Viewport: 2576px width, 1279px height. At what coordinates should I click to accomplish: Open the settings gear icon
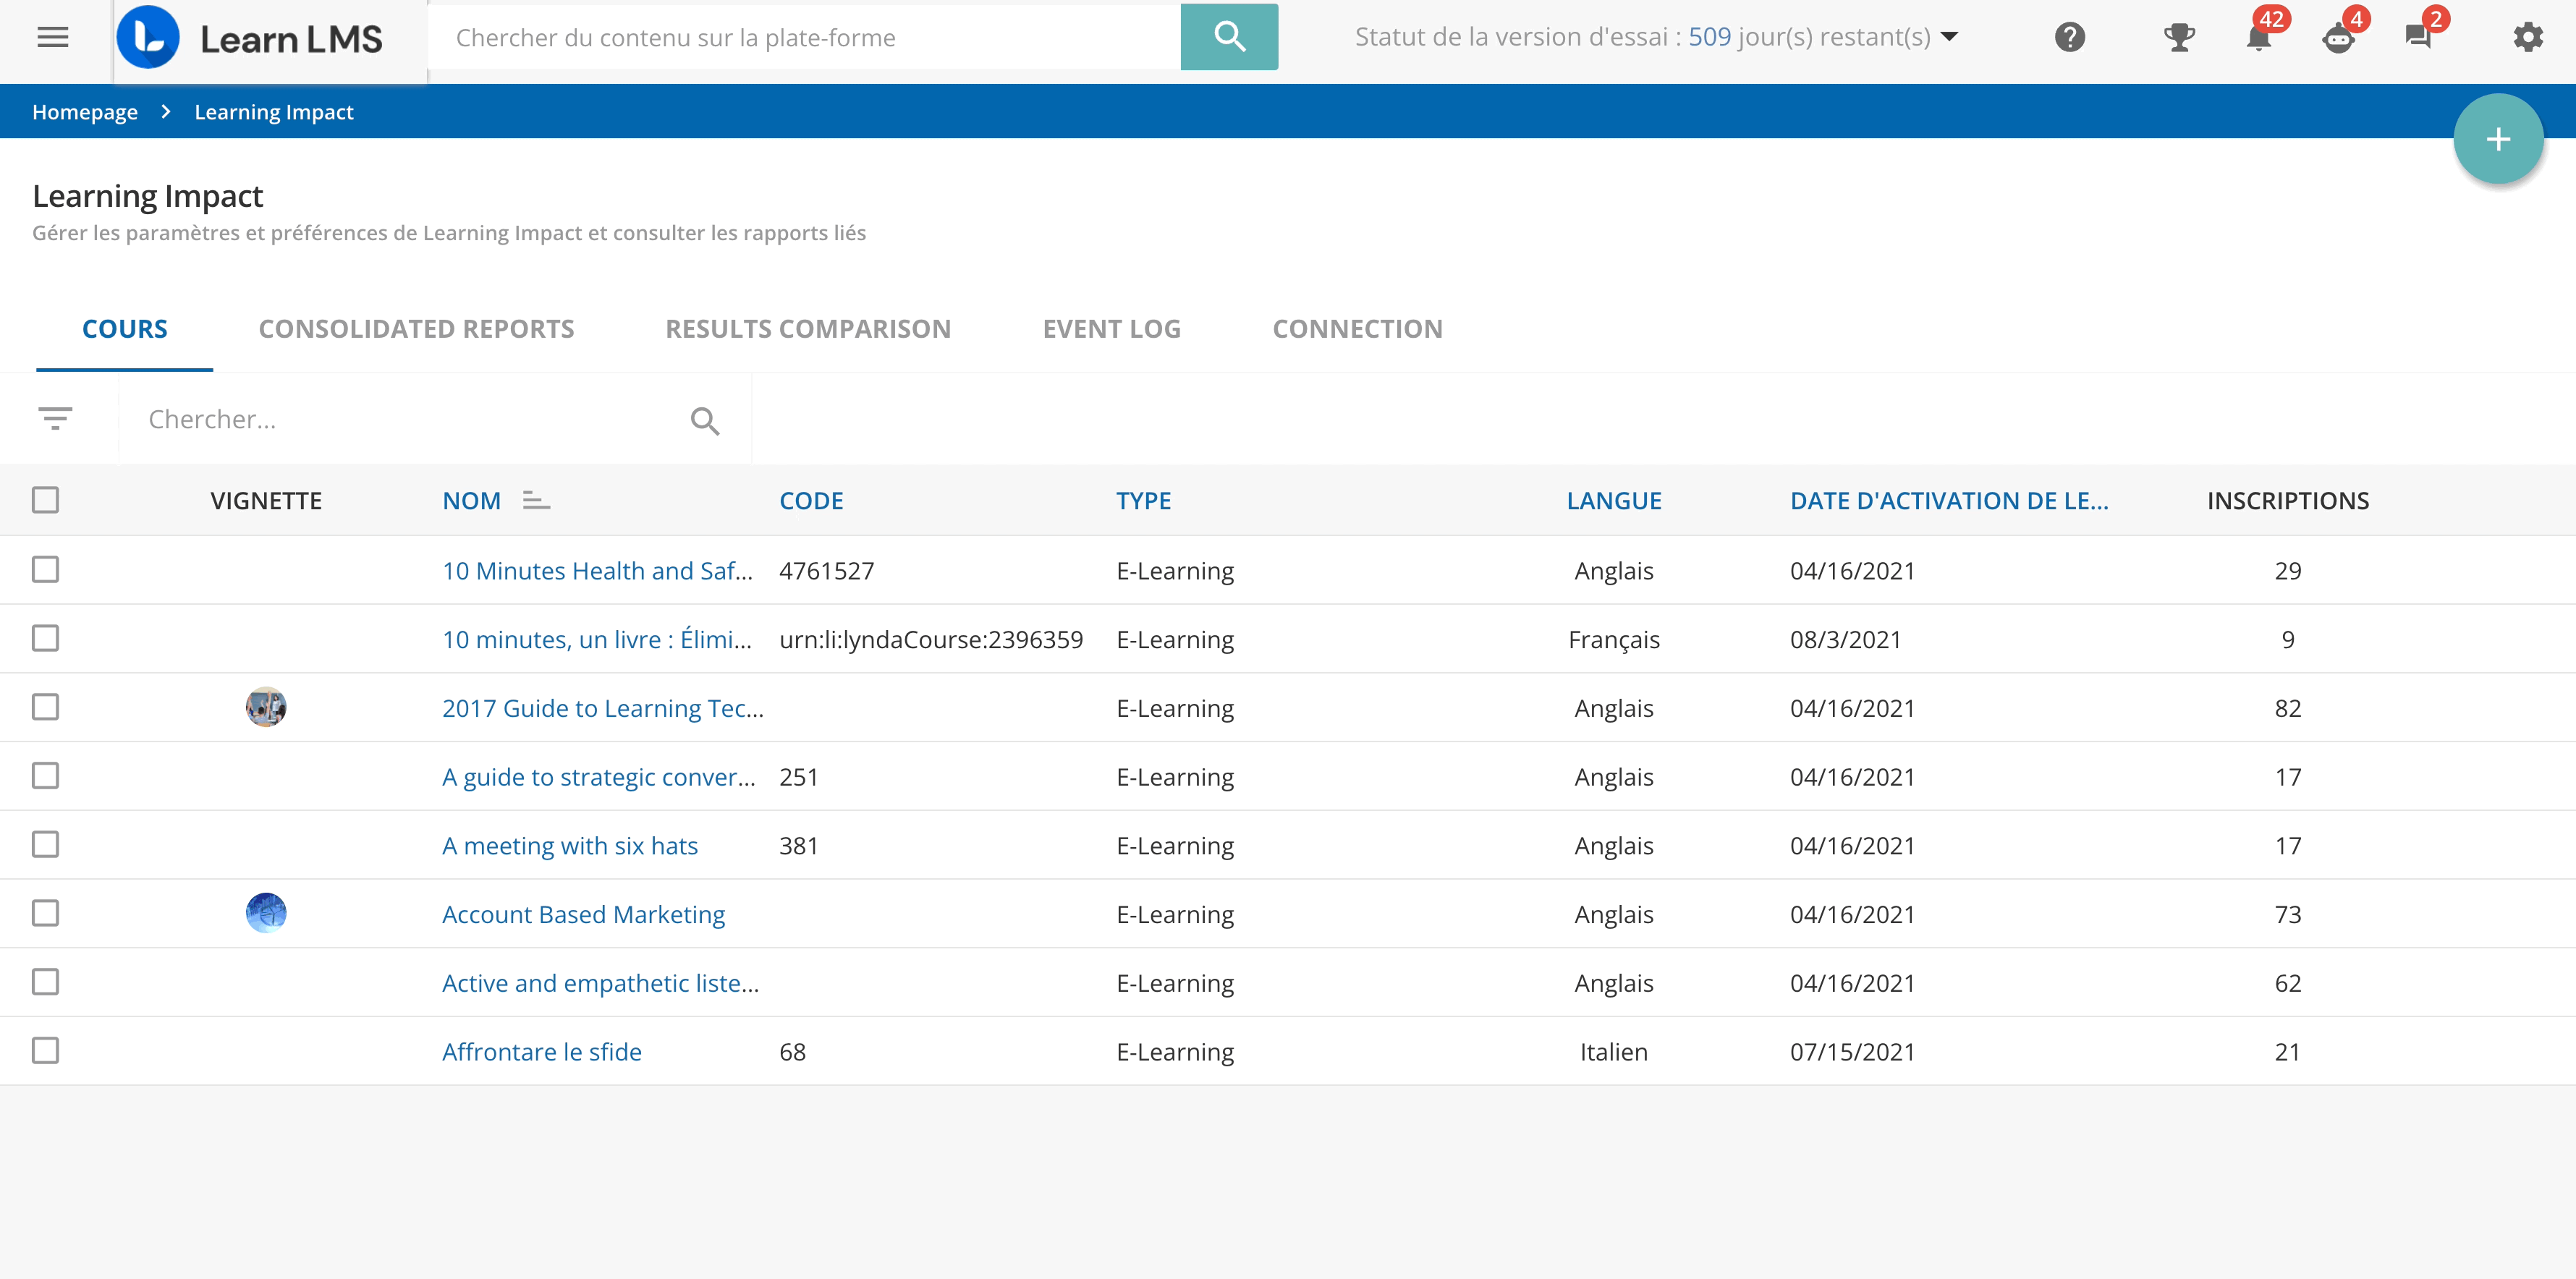[x=2527, y=38]
